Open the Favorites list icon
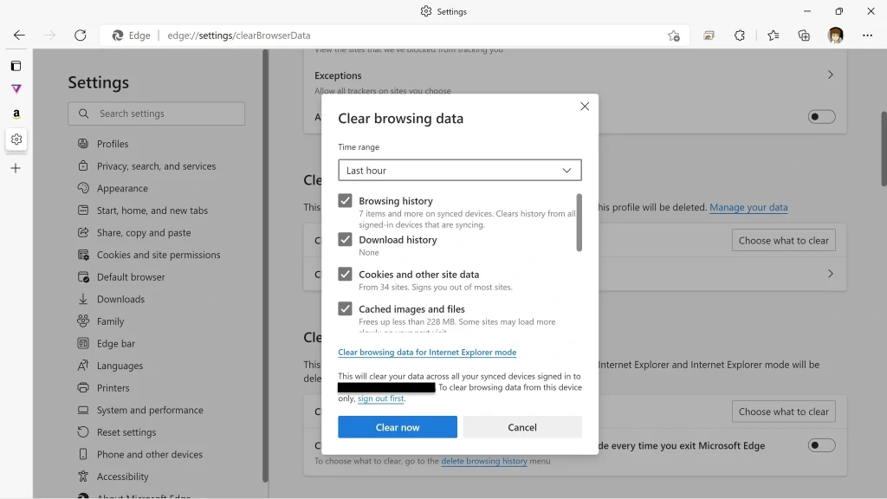The width and height of the screenshot is (887, 499). tap(774, 36)
